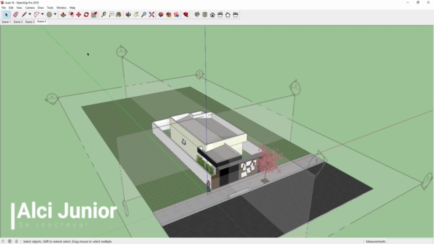Viewport: 434px width, 244px height.
Task: Switch to Front view house icon
Action: (x=212, y=15)
